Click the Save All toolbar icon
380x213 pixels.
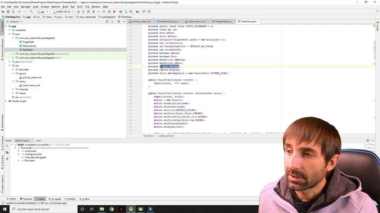point(8,12)
